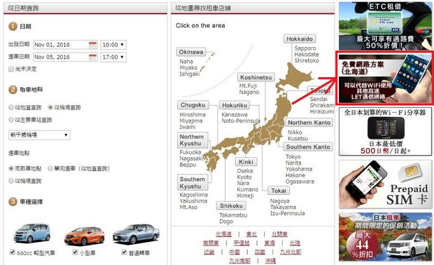Click the silver sedan car image
Viewport: 434px width, 265px height.
[136, 234]
